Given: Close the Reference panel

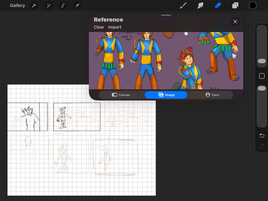Looking at the screenshot, I should [x=235, y=22].
